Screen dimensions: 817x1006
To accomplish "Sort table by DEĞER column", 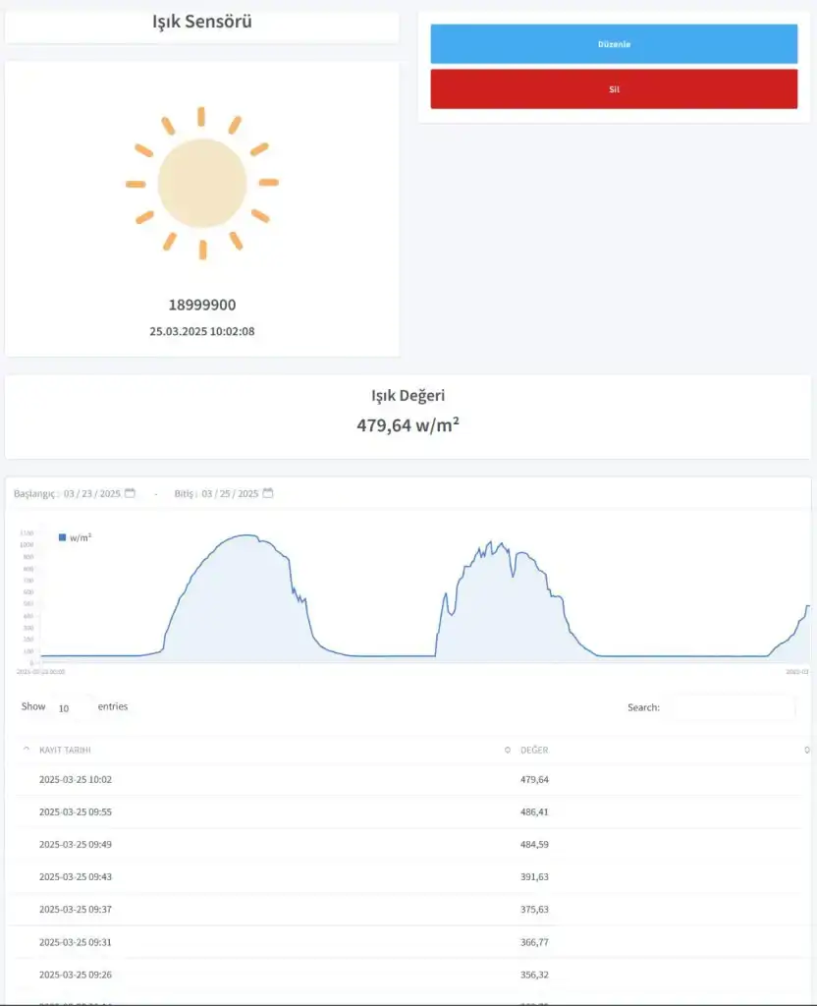I will click(534, 750).
